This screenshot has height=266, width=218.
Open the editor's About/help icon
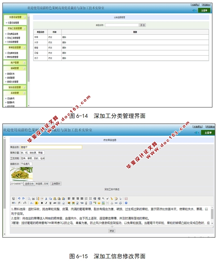click(x=126, y=203)
